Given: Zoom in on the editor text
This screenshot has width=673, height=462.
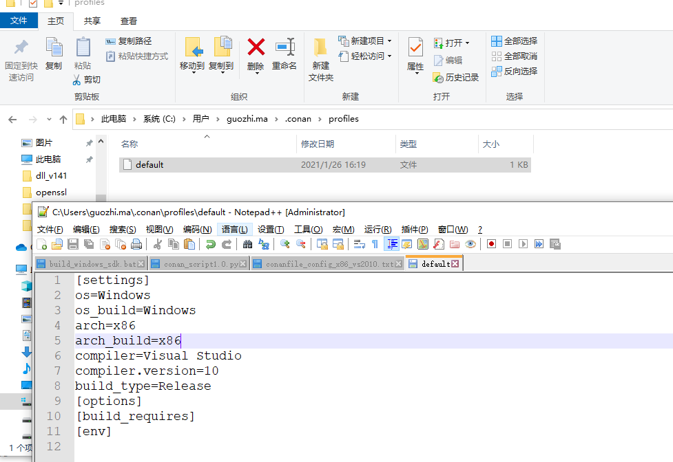Looking at the screenshot, I should (286, 245).
